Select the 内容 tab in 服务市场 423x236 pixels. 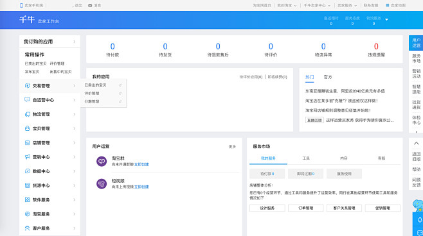point(344,158)
